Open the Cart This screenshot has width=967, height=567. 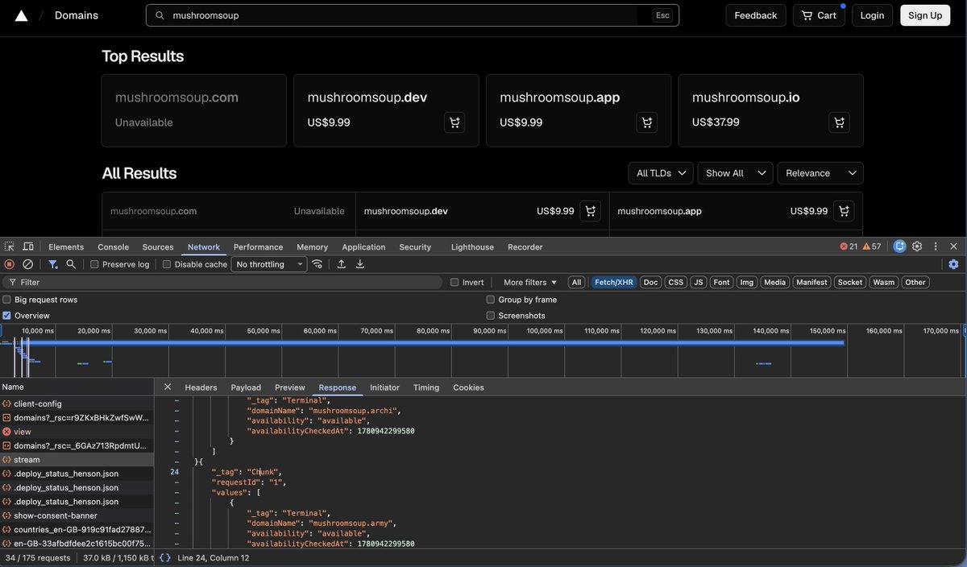tap(819, 15)
